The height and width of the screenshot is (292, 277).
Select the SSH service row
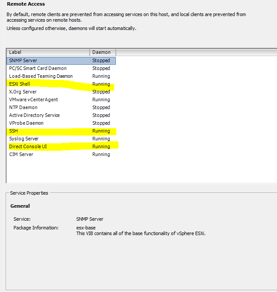[61, 131]
